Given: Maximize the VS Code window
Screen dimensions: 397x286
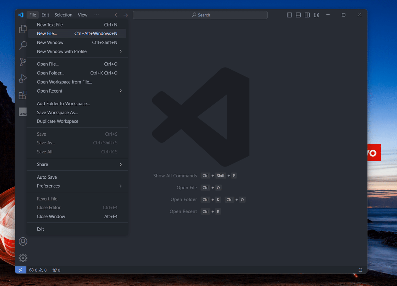Looking at the screenshot, I should point(344,15).
